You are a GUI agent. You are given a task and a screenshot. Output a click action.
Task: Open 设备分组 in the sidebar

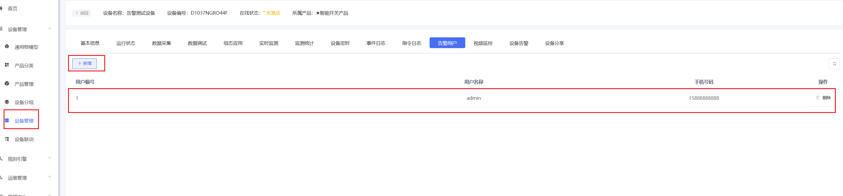(24, 102)
